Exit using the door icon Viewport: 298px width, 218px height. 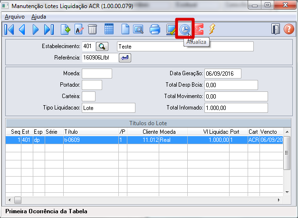click(x=276, y=29)
